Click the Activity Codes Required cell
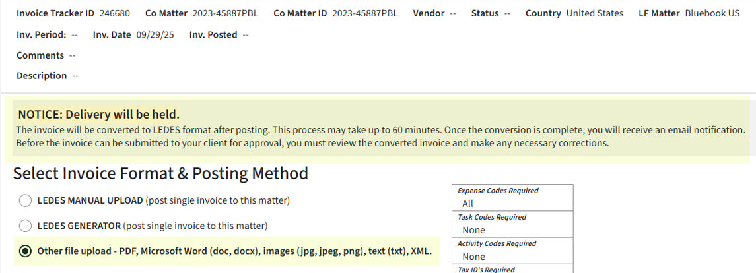 [512, 250]
